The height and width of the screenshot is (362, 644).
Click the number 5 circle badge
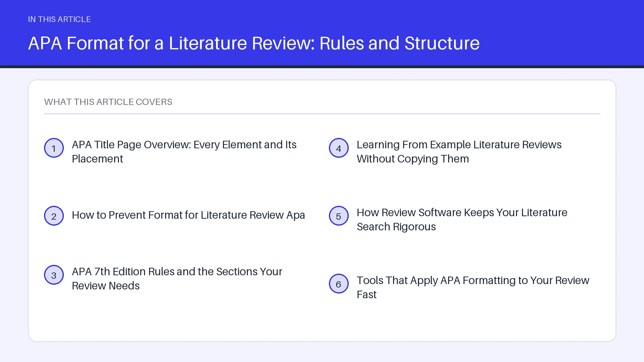point(339,216)
